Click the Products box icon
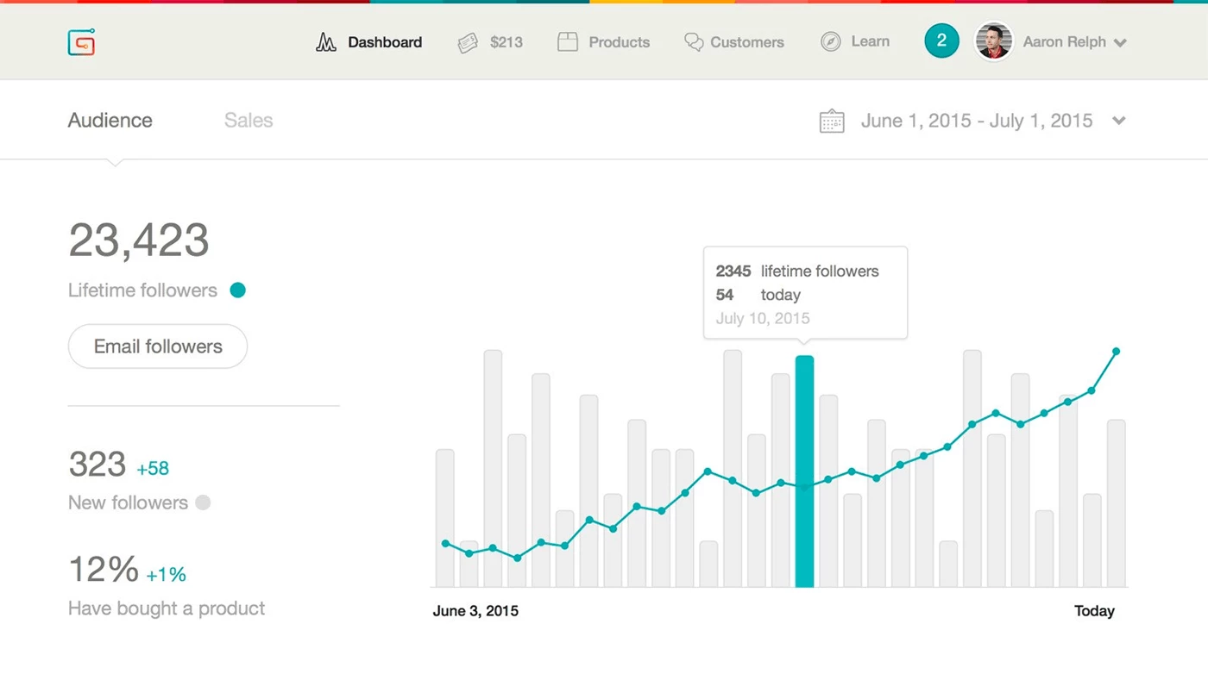The image size is (1208, 674). (x=567, y=42)
